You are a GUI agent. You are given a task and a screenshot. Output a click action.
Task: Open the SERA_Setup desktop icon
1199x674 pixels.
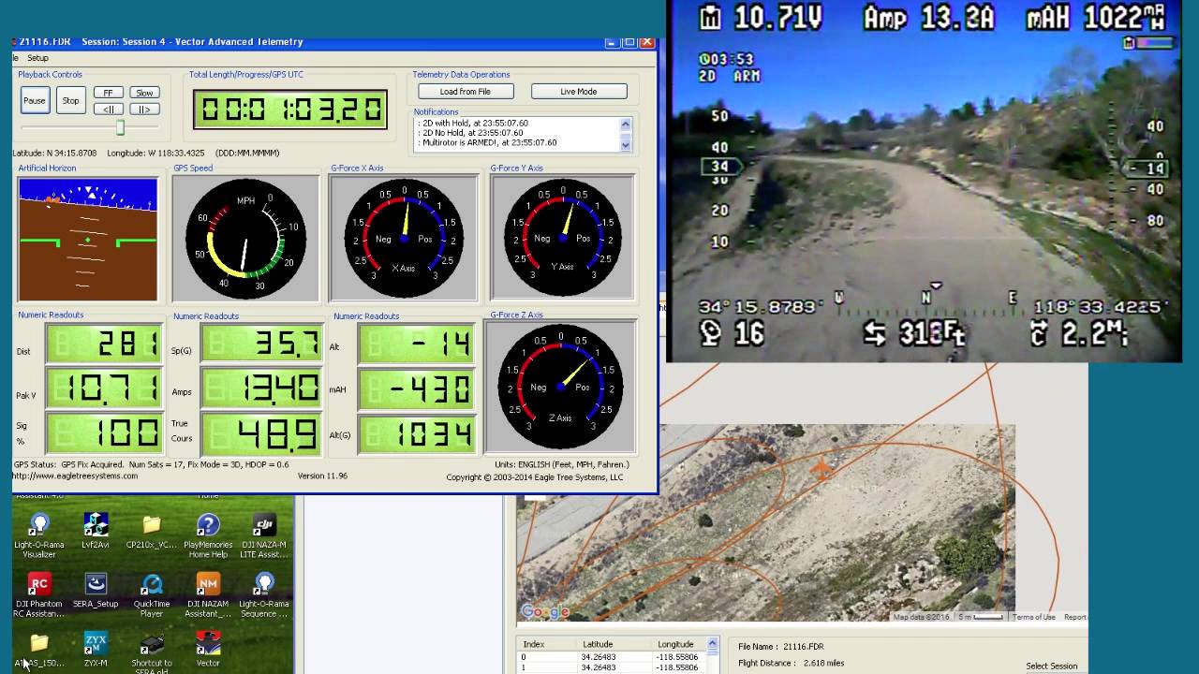point(96,590)
